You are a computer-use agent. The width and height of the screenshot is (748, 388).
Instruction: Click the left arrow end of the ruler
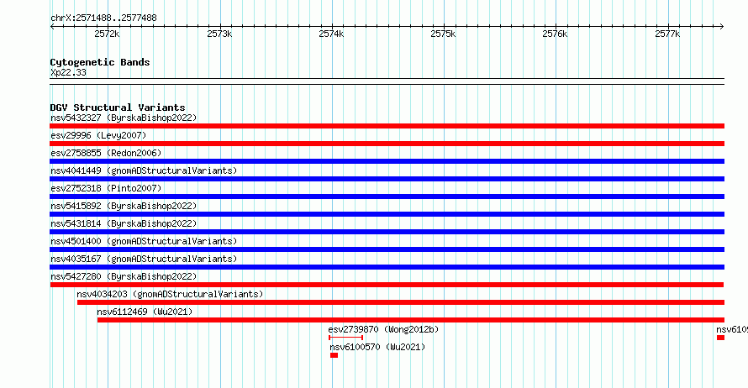click(52, 26)
